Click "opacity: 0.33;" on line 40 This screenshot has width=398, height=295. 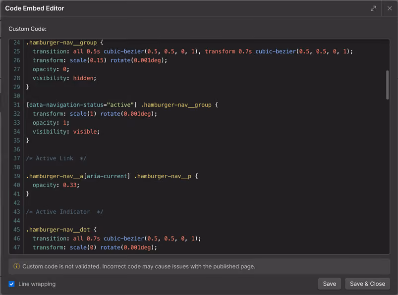(56, 185)
